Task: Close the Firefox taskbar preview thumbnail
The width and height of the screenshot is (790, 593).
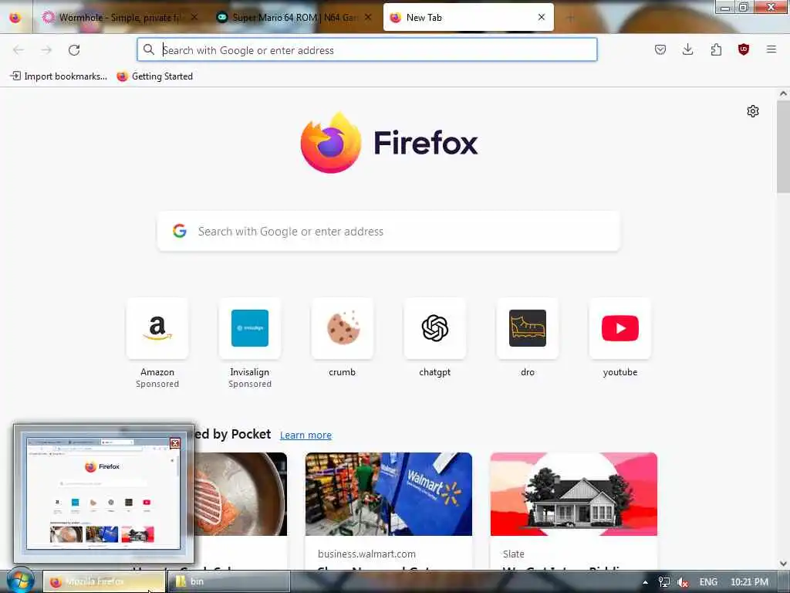Action: tap(175, 443)
